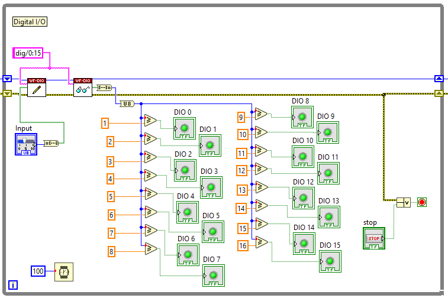The height and width of the screenshot is (298, 448).
Task: Select the orange numeric constant 8
Action: pos(111,252)
